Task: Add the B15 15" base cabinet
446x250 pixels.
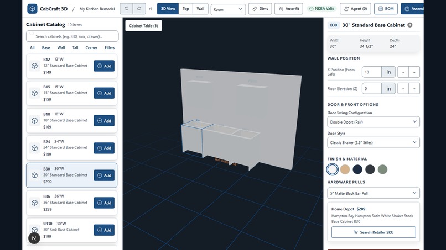Action: [x=104, y=93]
